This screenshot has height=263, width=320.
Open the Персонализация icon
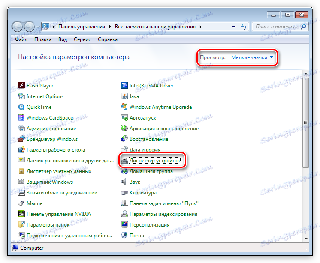(124, 225)
